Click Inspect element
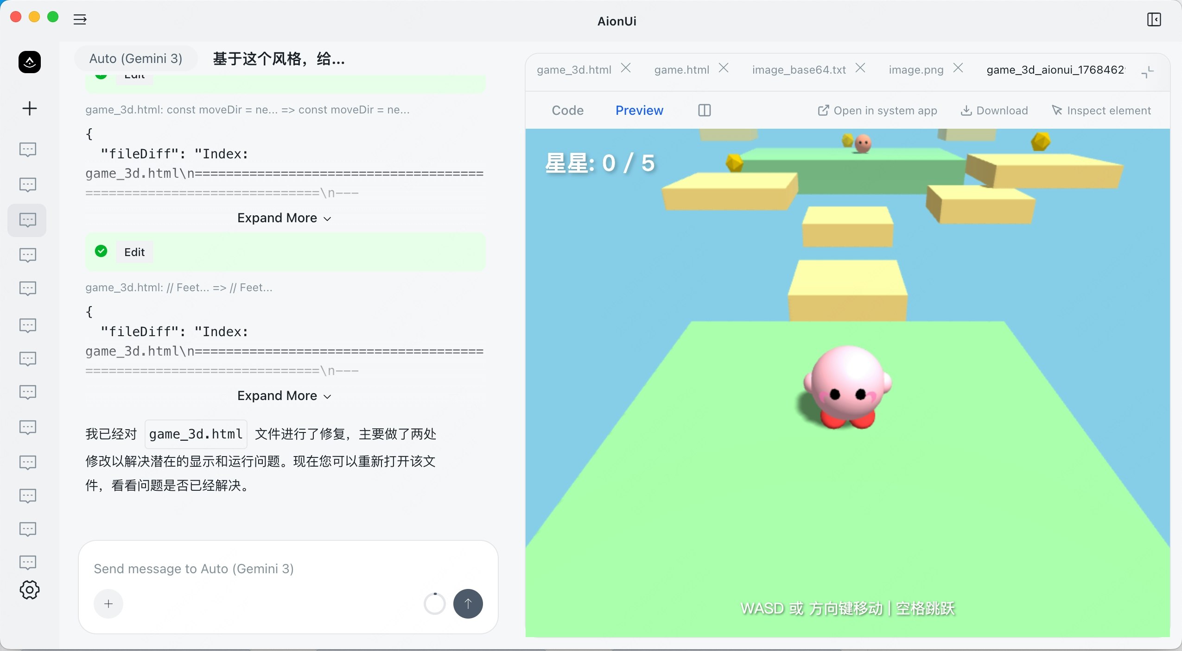Viewport: 1182px width, 651px height. (x=1101, y=110)
